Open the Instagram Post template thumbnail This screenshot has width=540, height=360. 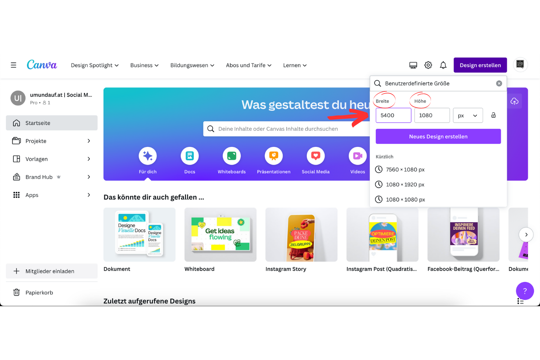click(x=382, y=234)
